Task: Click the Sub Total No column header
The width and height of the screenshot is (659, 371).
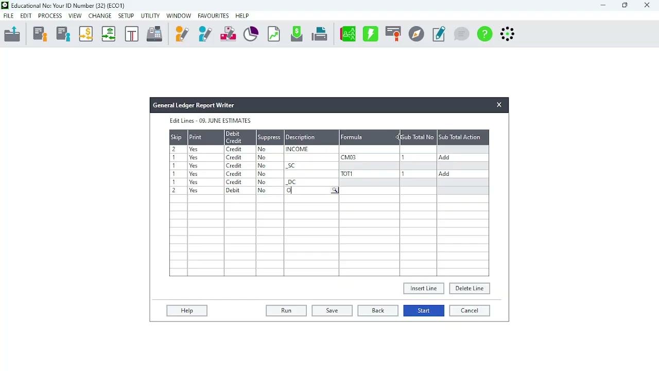Action: click(419, 138)
